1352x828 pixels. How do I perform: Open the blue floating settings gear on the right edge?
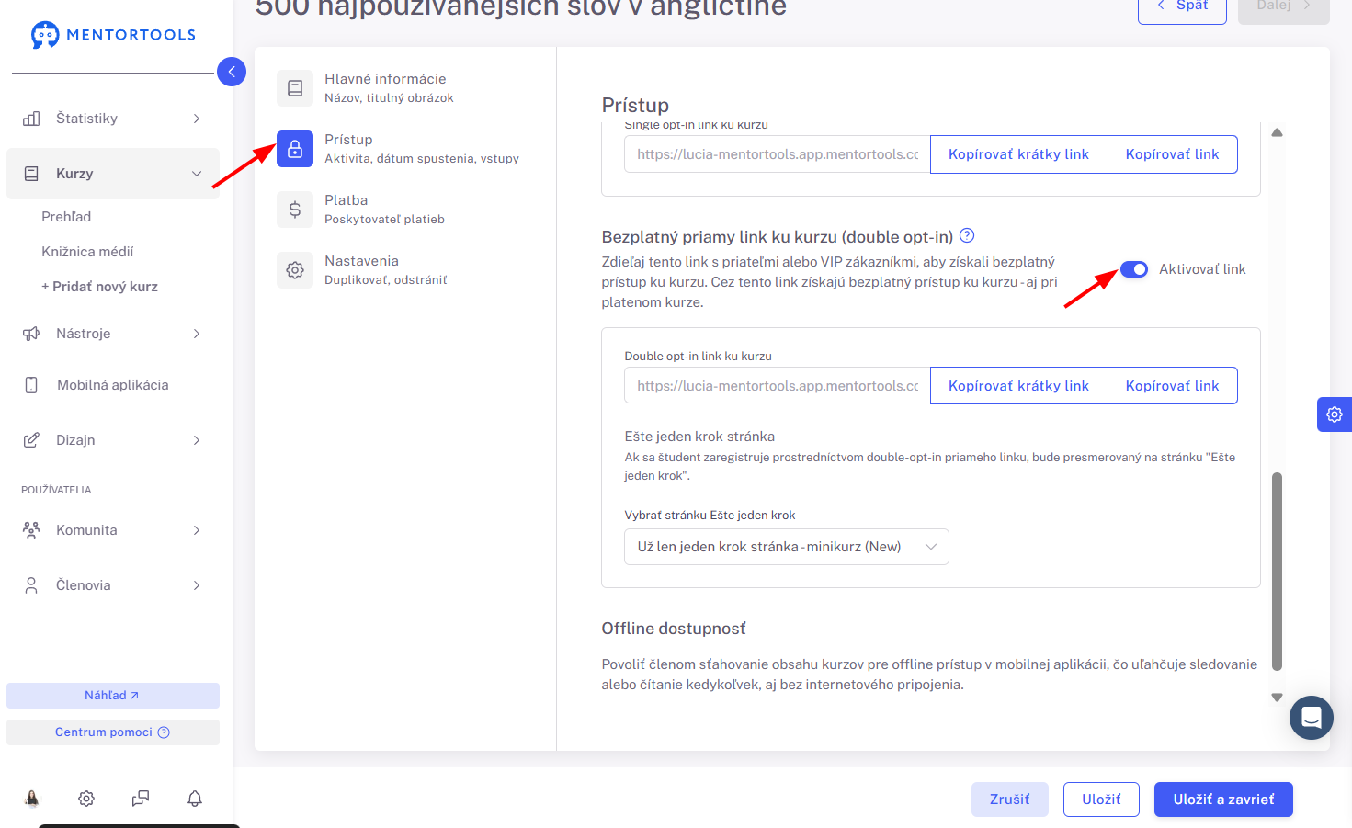point(1335,414)
